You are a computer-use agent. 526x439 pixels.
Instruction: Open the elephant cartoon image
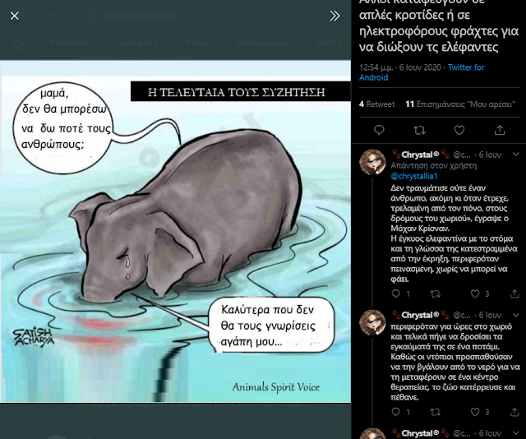coord(175,231)
